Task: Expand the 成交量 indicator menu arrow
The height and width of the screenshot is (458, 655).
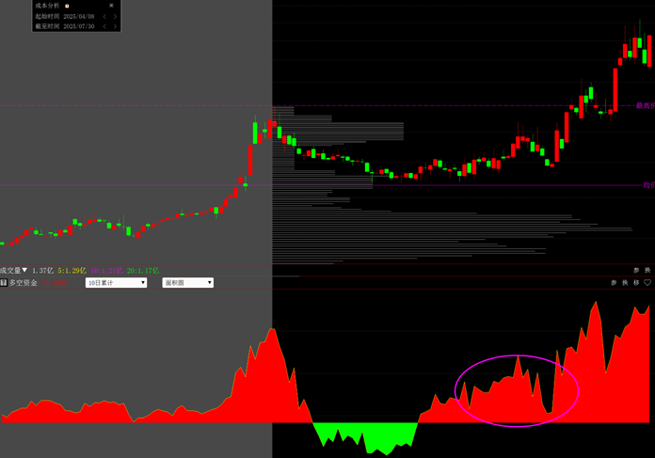Action: tap(25, 271)
